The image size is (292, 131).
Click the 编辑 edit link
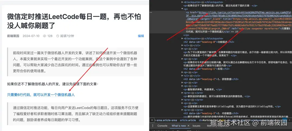pyautogui.click(x=141, y=36)
